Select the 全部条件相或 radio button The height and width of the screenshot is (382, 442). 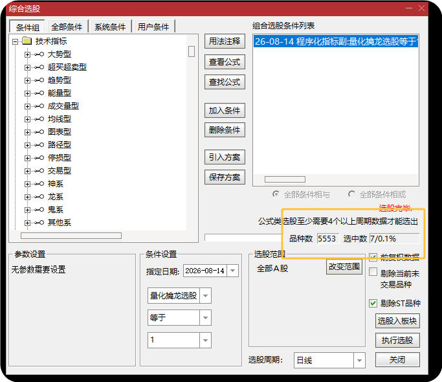[x=351, y=194]
